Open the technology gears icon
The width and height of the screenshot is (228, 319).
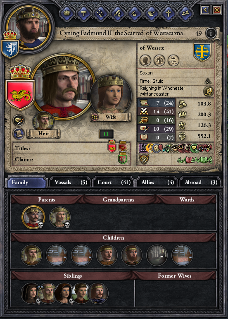(100, 13)
